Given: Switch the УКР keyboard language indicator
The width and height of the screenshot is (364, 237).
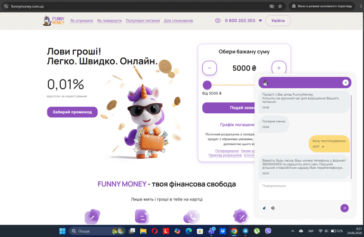Looking at the screenshot, I should coord(311,231).
